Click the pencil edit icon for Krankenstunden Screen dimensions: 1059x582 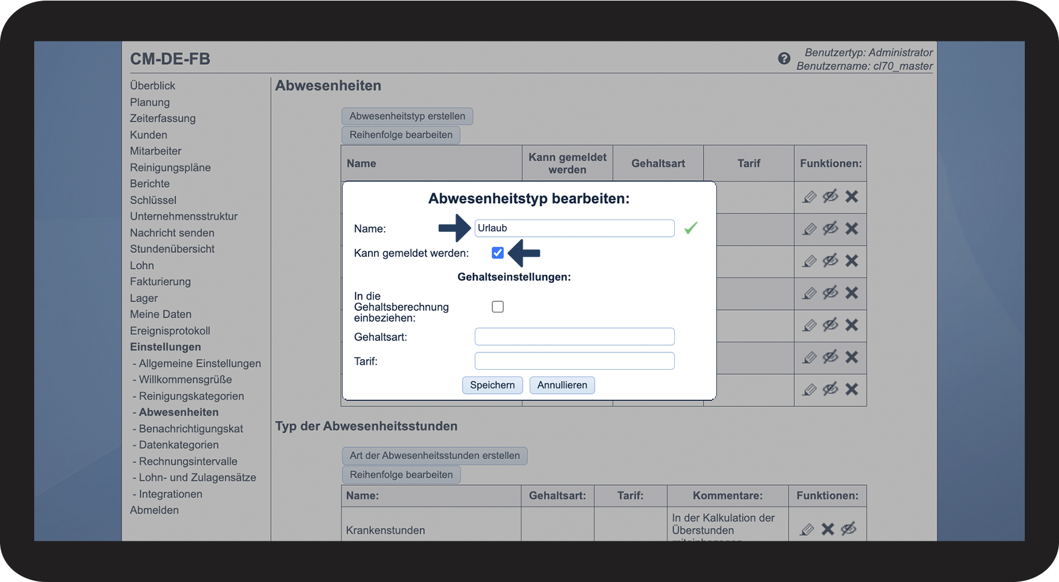click(807, 529)
